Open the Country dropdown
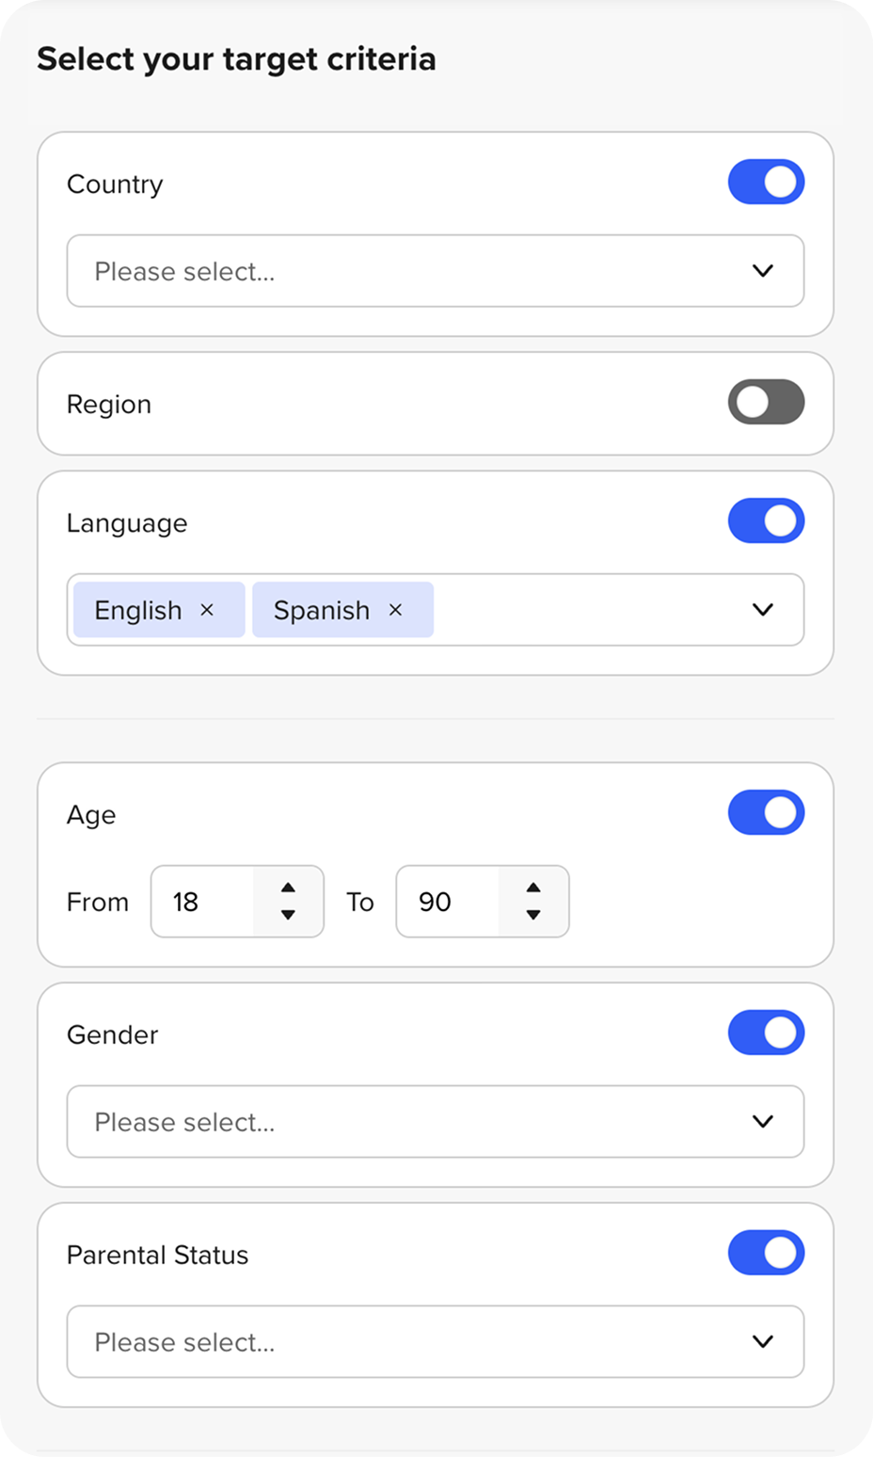Screen dimensions: 873x1457 tap(435, 271)
